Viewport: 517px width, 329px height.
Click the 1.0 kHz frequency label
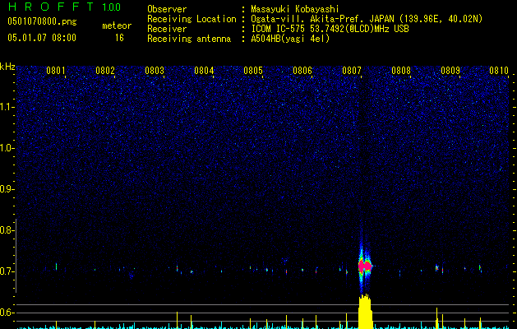(7, 148)
